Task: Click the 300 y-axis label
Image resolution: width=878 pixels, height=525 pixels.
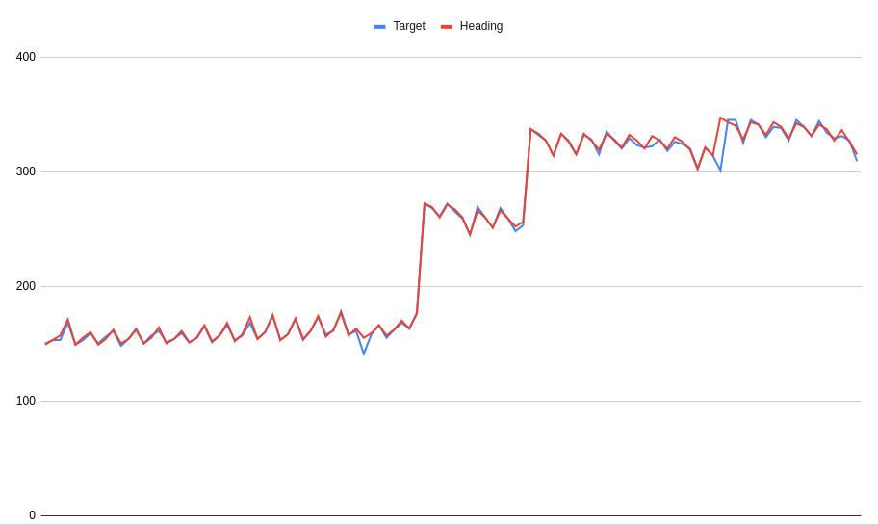Action: pos(26,171)
